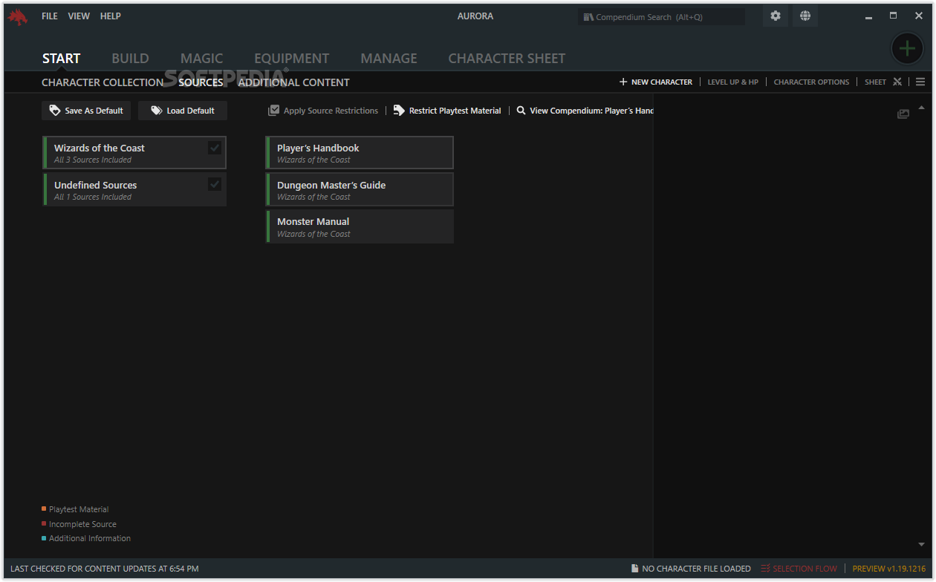936x582 pixels.
Task: Select the SOURCES sub-tab
Action: (x=201, y=82)
